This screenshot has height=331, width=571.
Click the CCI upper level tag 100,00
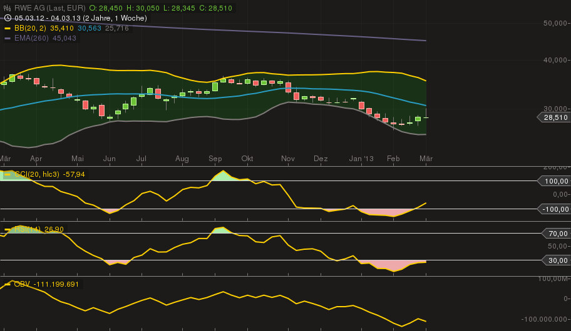pyautogui.click(x=554, y=181)
